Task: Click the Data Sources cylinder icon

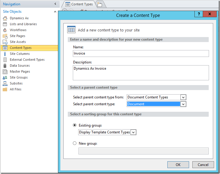Action: 5,66
